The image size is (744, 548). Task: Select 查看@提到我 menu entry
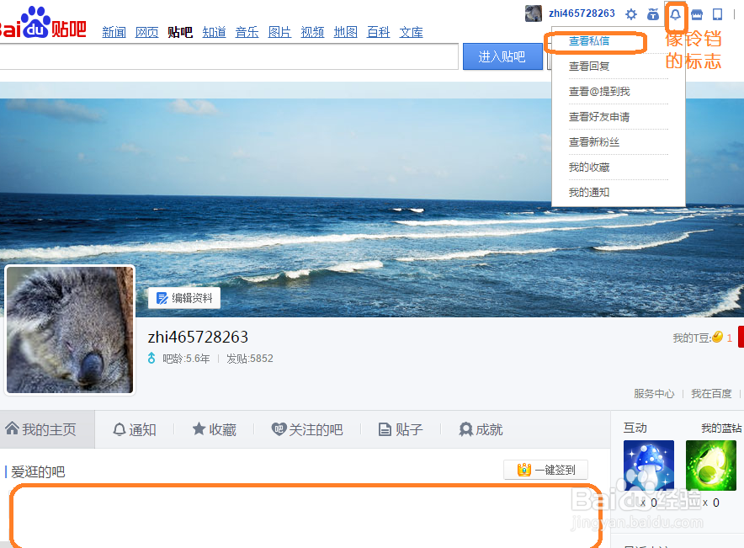(599, 92)
